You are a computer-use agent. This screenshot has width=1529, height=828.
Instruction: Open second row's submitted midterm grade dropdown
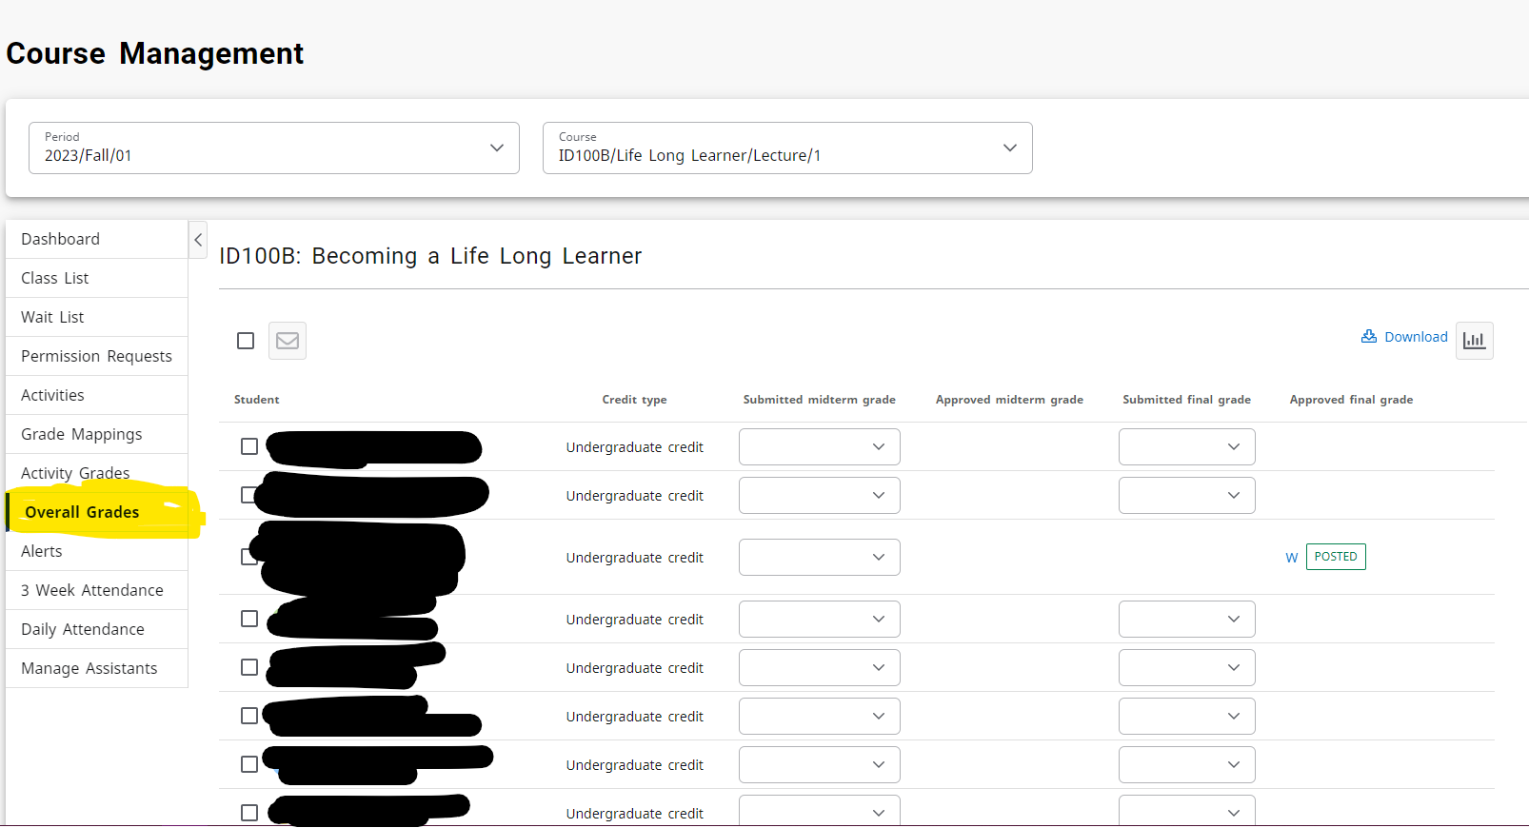click(x=820, y=495)
